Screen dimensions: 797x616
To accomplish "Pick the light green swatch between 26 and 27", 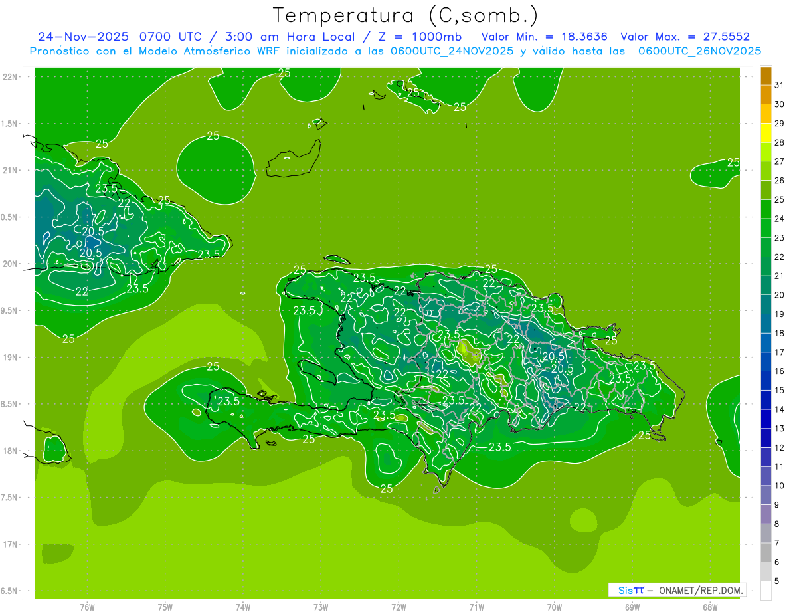I will pyautogui.click(x=766, y=171).
